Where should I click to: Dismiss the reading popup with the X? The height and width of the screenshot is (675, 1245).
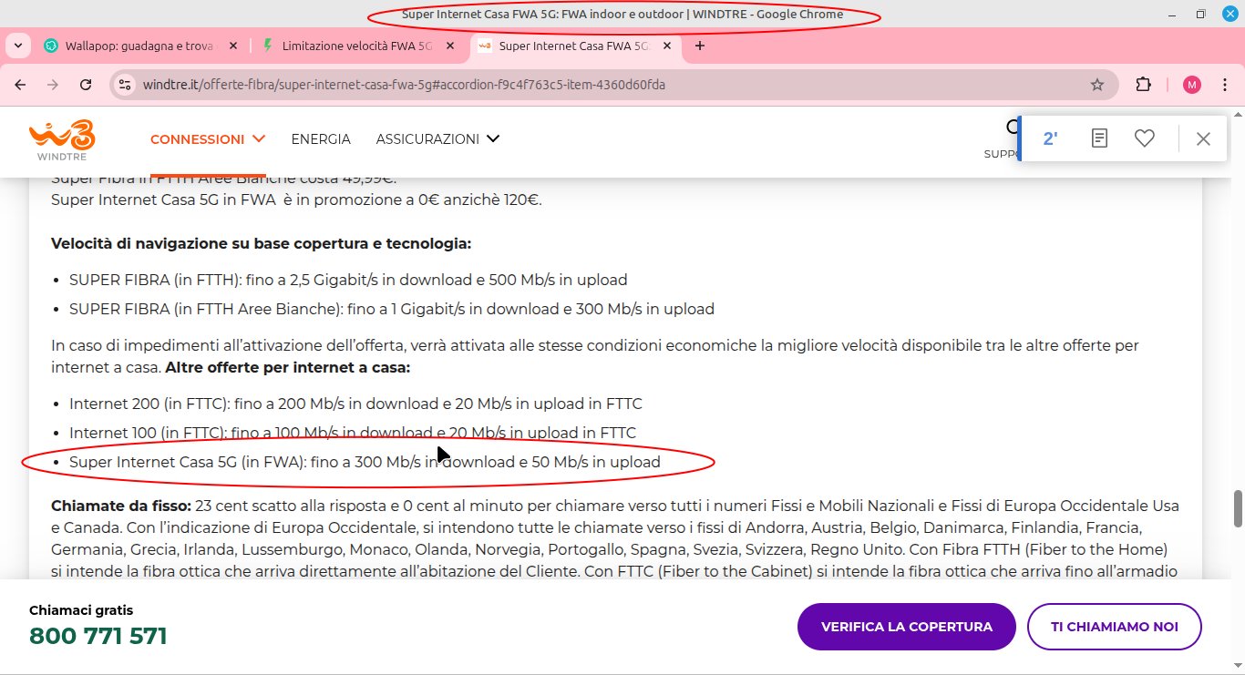1203,138
